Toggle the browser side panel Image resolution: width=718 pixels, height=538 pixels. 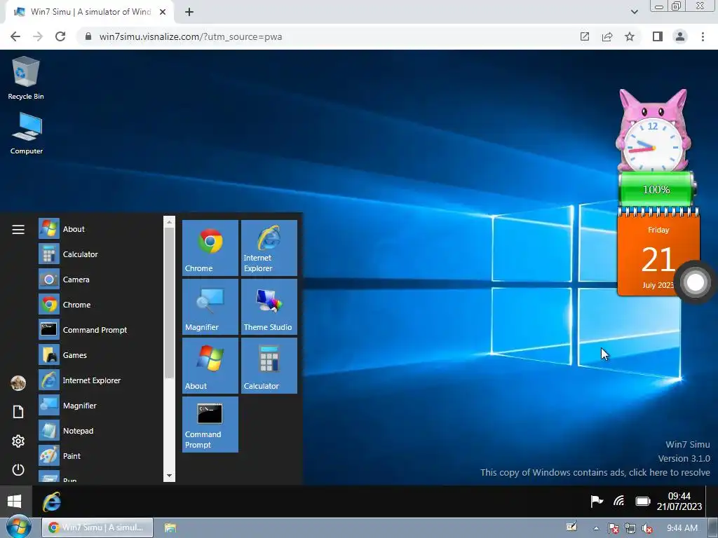[x=658, y=36]
